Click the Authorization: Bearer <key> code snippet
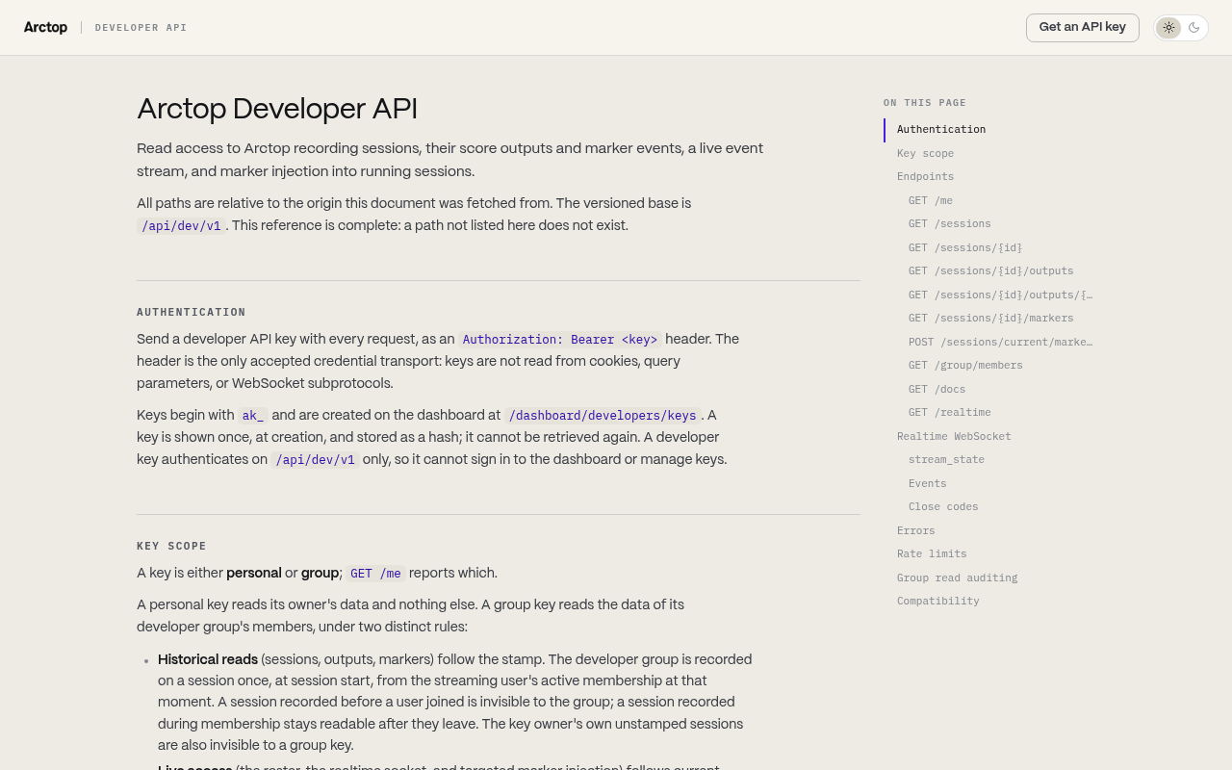The width and height of the screenshot is (1232, 770). 560,340
